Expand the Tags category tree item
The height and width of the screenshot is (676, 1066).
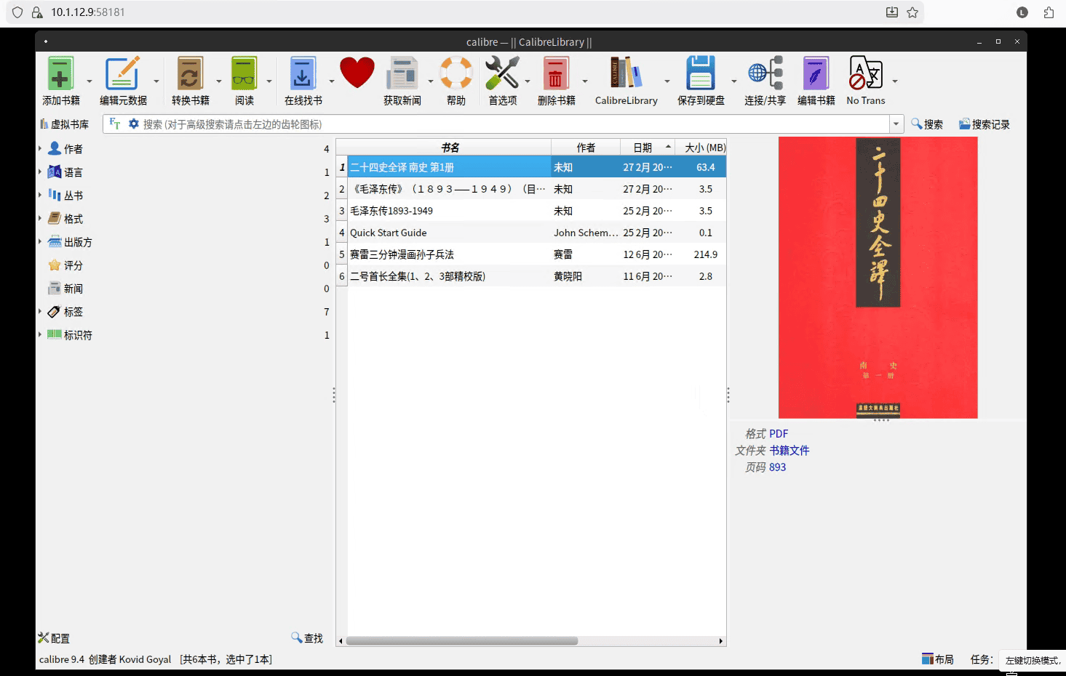(x=40, y=311)
